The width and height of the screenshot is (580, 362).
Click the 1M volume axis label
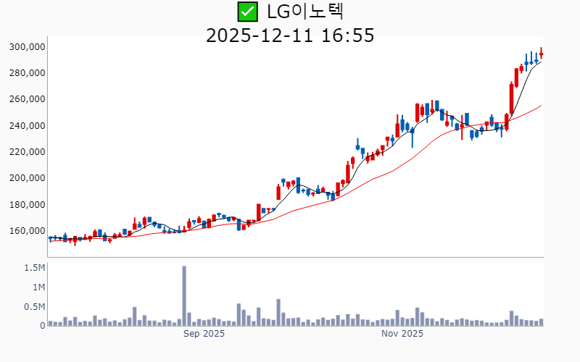[x=38, y=287]
